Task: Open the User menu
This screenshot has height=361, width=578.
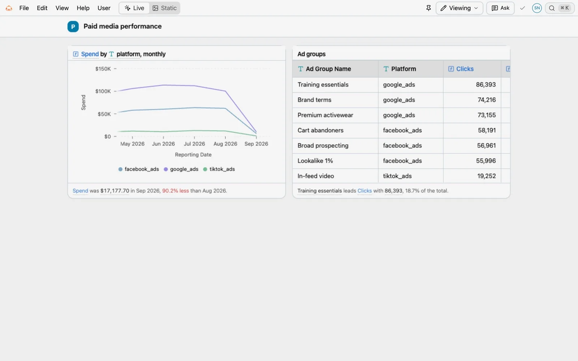Action: click(x=104, y=8)
